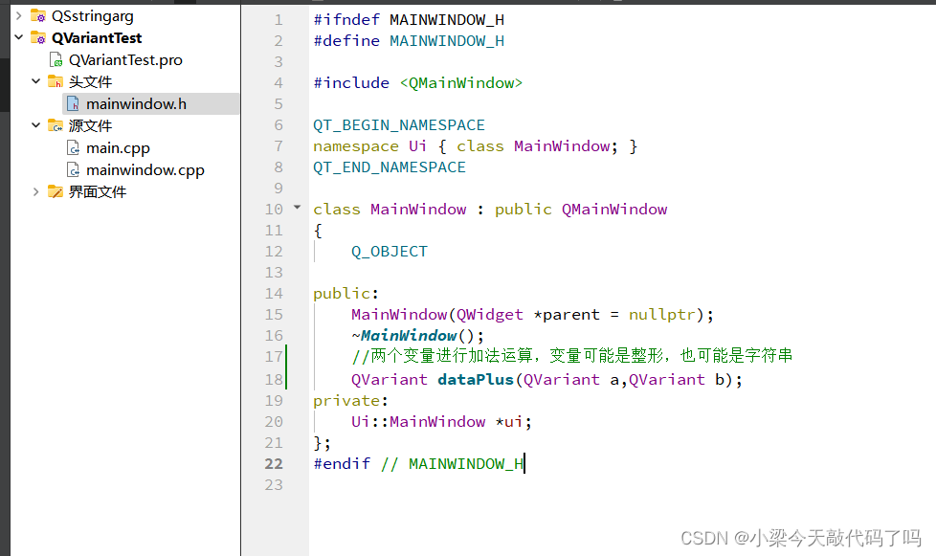
Task: Select main.cpp in the project tree
Action: tap(117, 147)
